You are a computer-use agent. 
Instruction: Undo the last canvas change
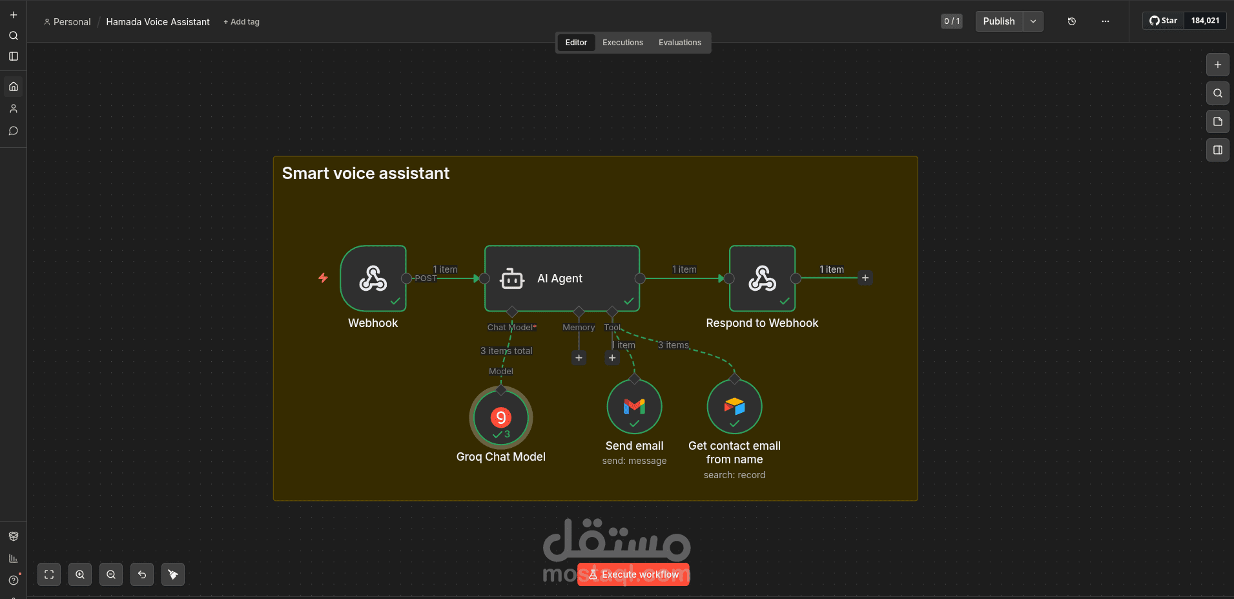pyautogui.click(x=141, y=574)
